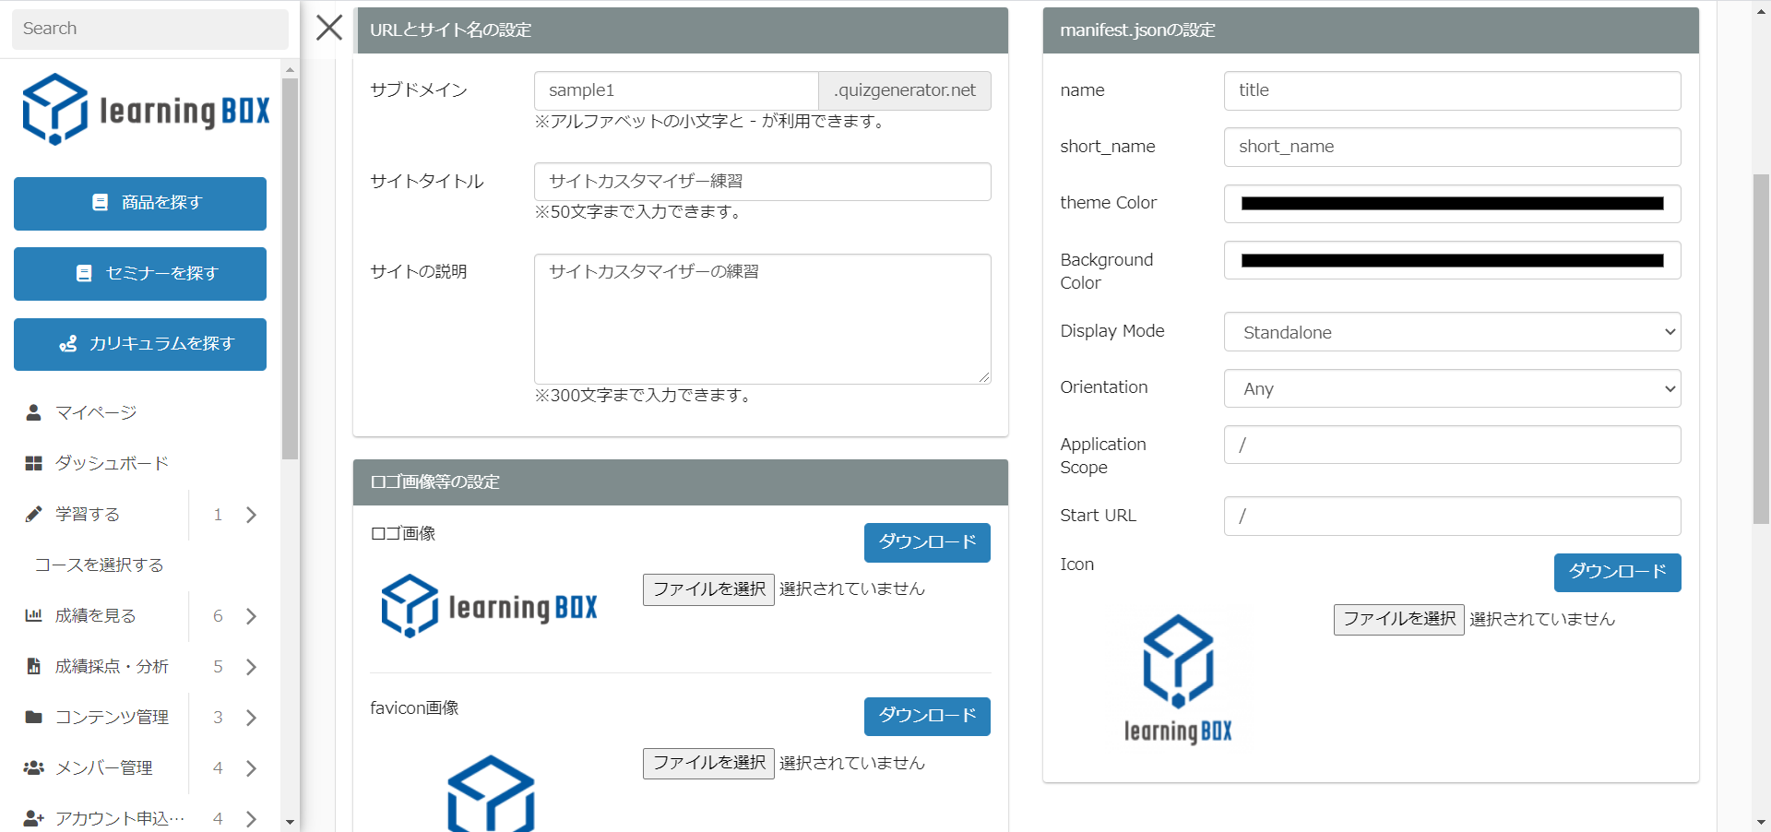The height and width of the screenshot is (832, 1771).
Task: Close the settings panel with X icon
Action: (329, 28)
